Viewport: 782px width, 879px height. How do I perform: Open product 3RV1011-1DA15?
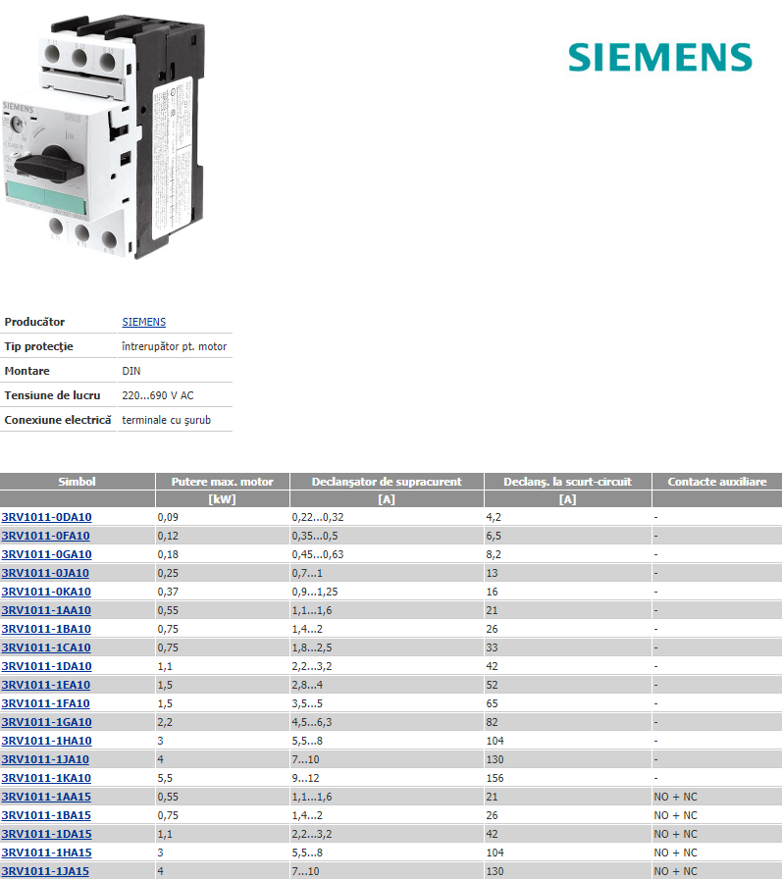[x=46, y=834]
